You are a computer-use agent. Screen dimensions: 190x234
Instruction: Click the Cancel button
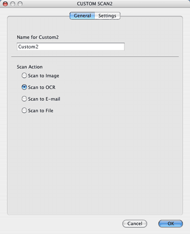tap(135, 223)
